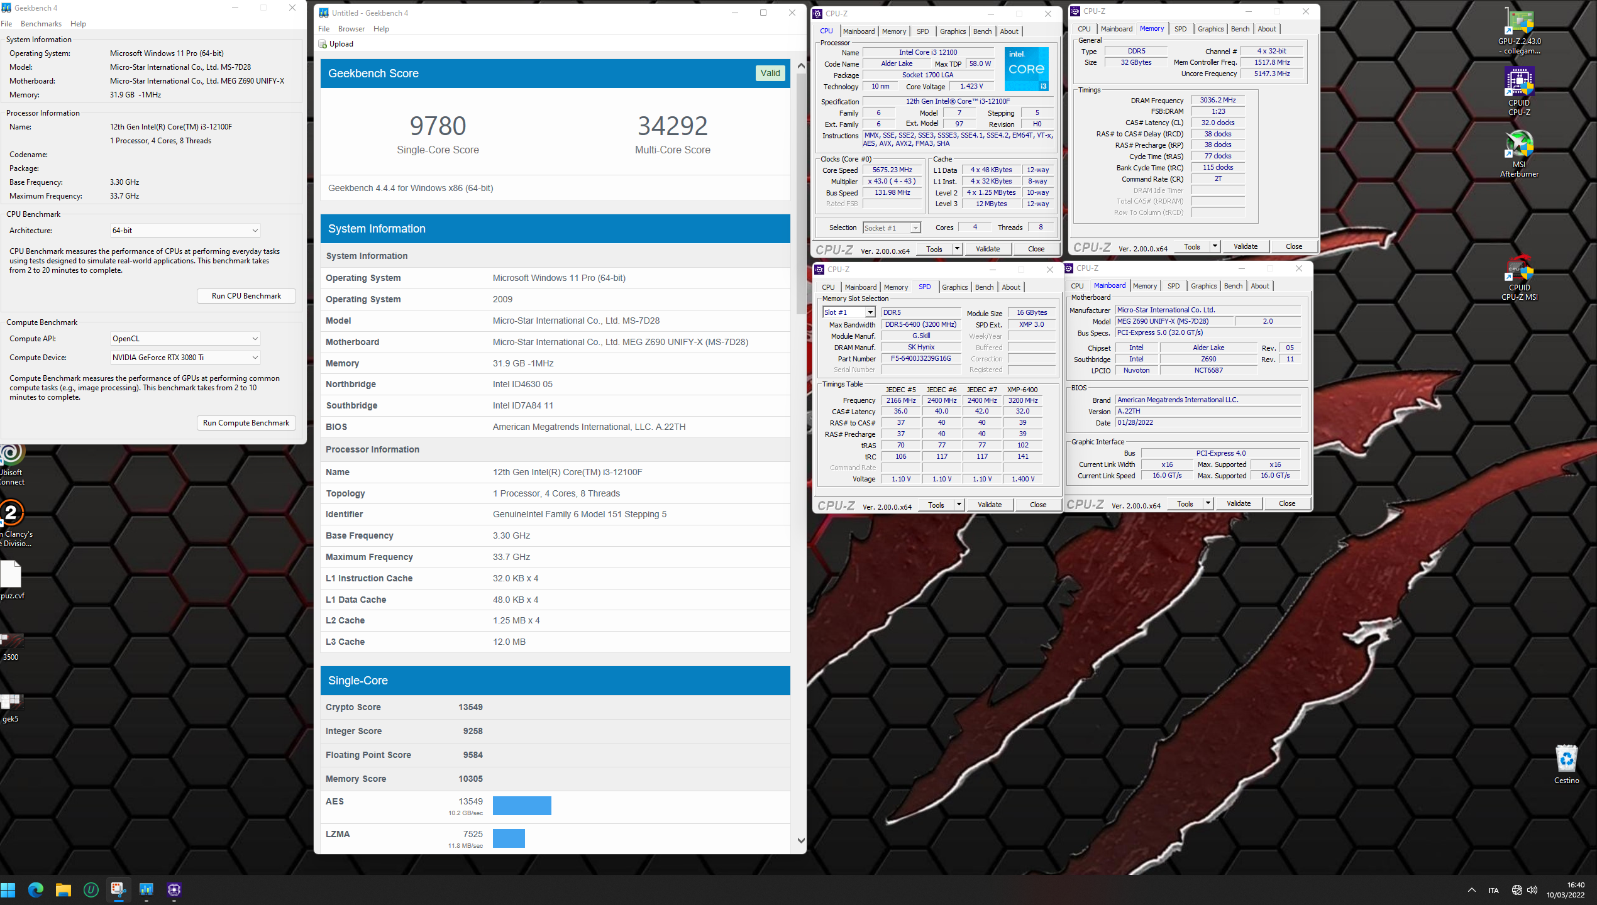Open Ubisoft Connect taskbar icon

(x=91, y=890)
